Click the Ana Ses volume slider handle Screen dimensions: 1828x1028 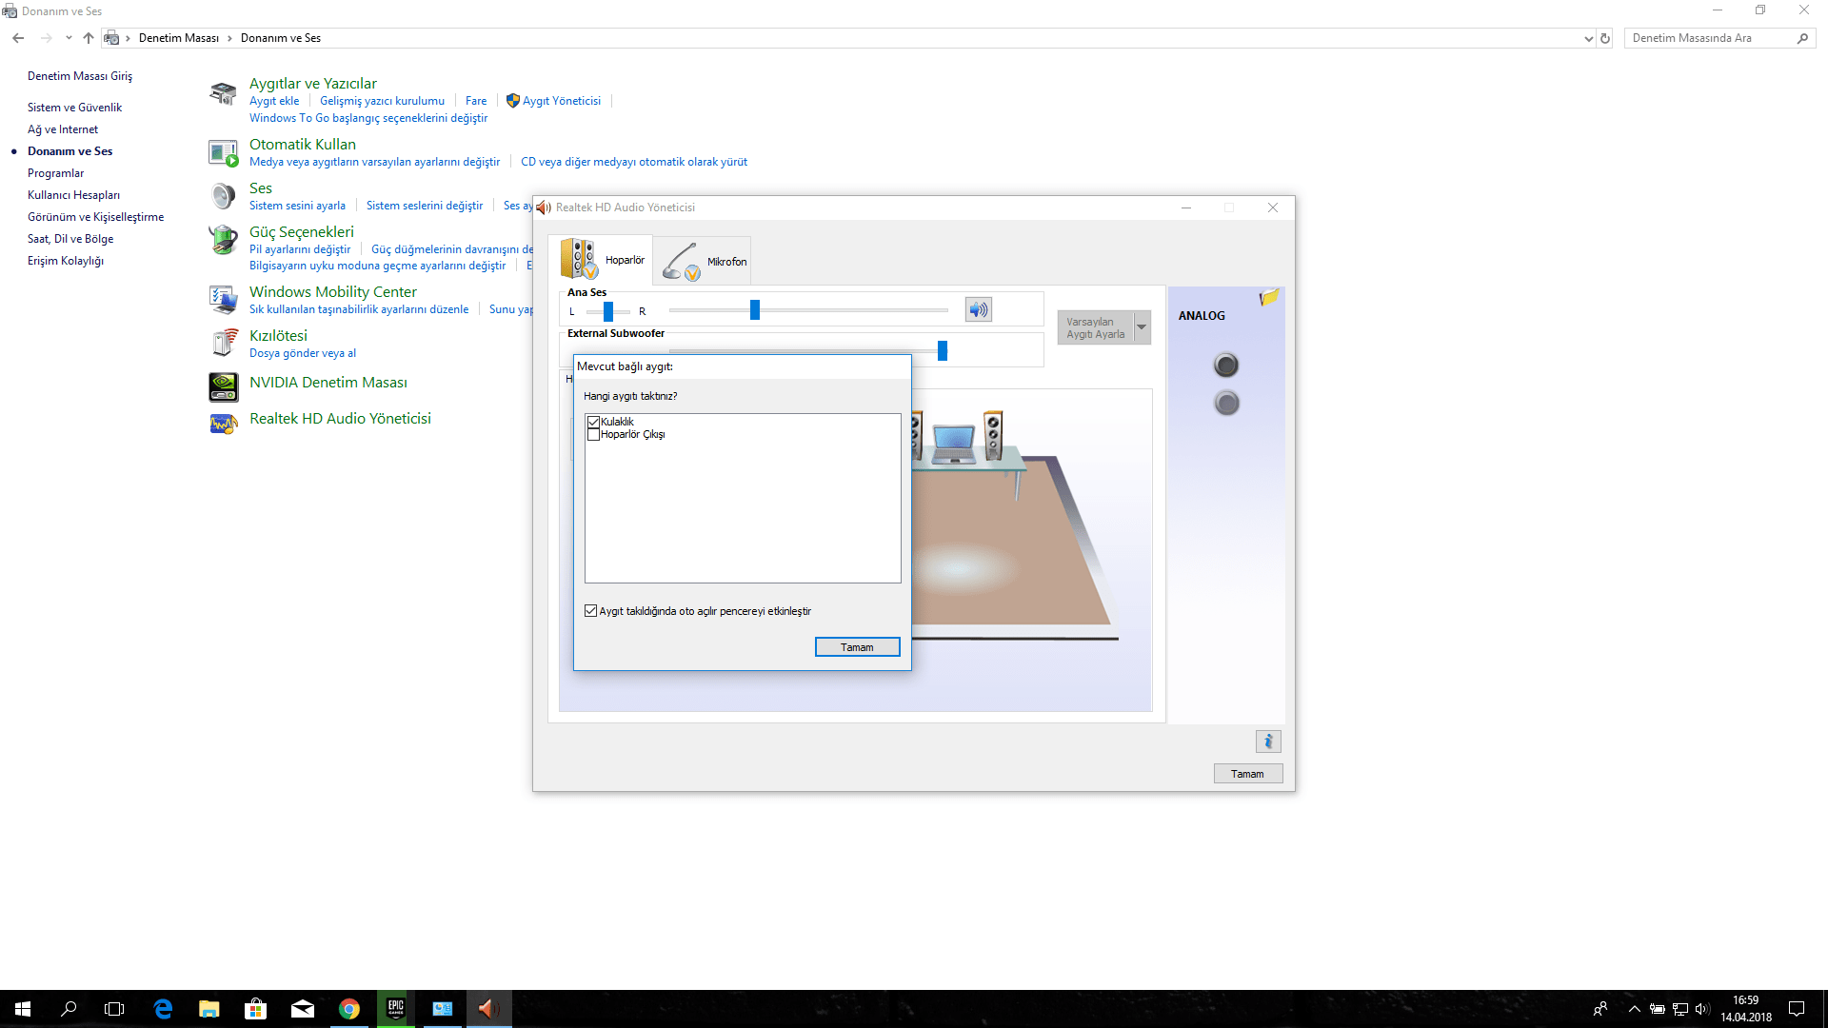coord(755,310)
